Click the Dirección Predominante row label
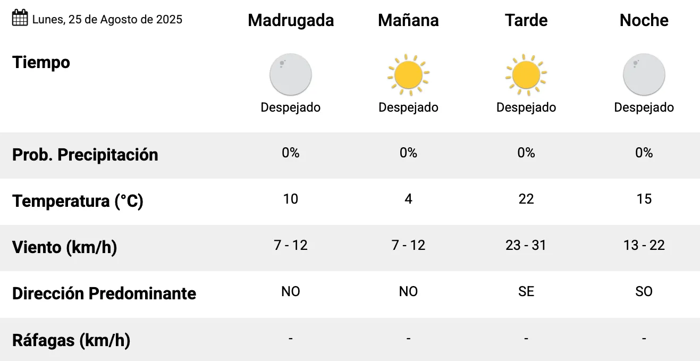Image resolution: width=700 pixels, height=361 pixels. tap(104, 293)
